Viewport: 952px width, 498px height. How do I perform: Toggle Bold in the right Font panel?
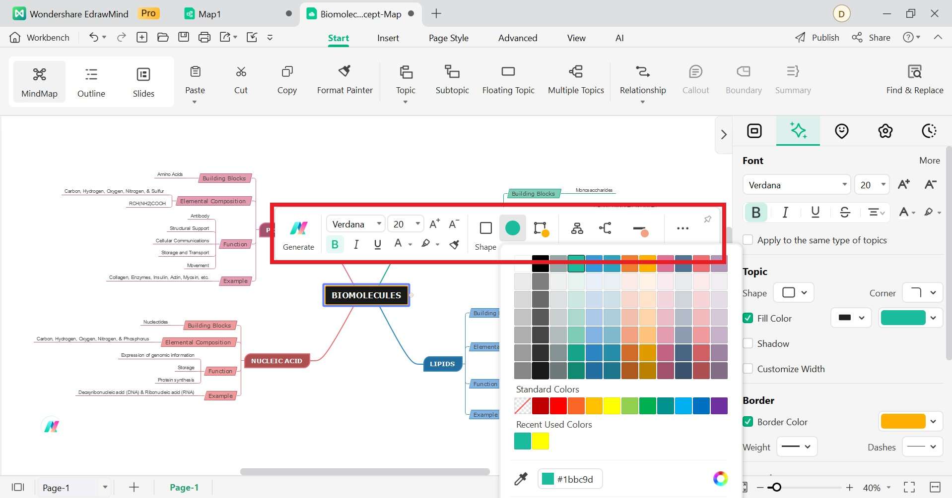(x=756, y=212)
